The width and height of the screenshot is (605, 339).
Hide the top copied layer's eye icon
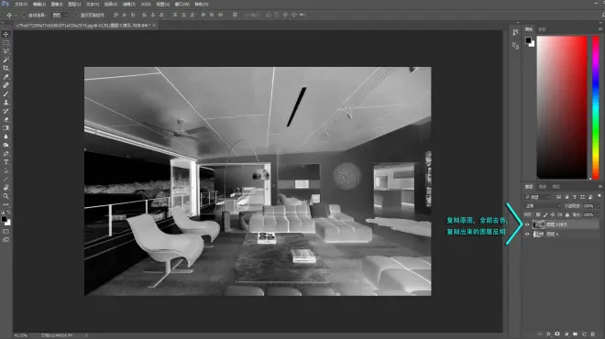coord(527,224)
